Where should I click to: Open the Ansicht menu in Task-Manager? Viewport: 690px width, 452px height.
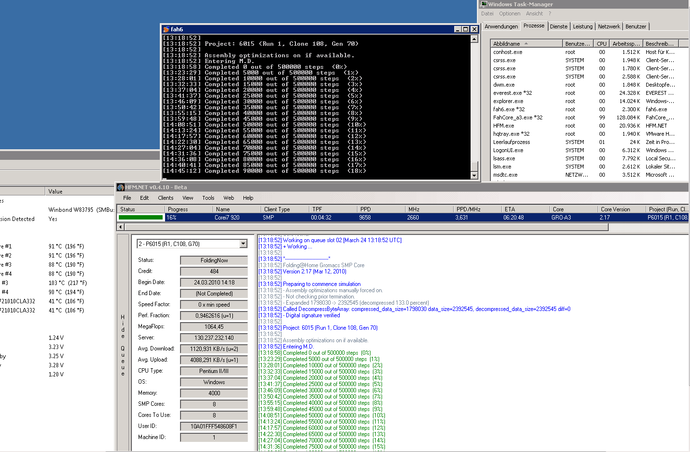coord(534,14)
